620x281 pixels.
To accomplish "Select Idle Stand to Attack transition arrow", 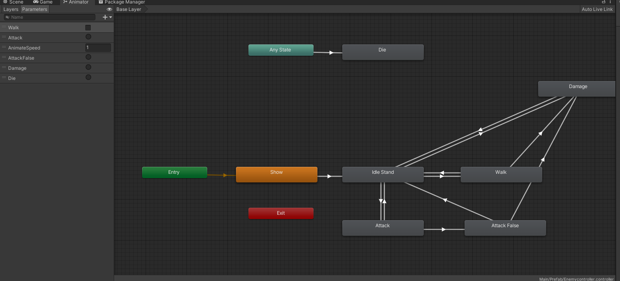I will pos(381,201).
